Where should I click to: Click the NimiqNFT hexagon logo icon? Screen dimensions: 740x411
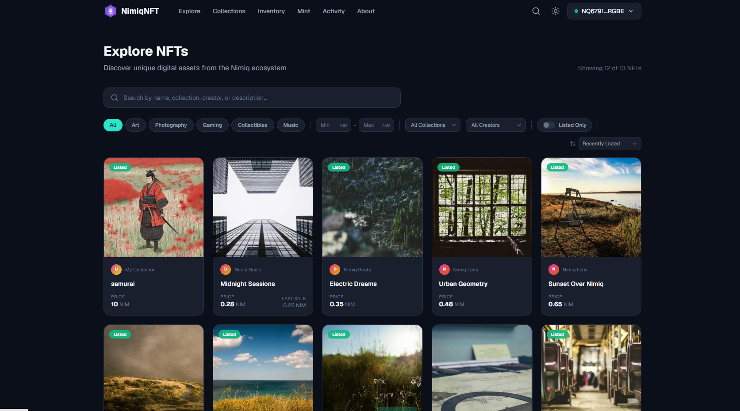coord(110,11)
